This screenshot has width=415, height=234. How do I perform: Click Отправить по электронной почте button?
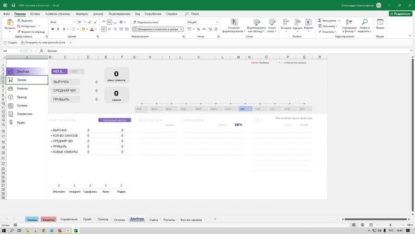[x=43, y=42]
